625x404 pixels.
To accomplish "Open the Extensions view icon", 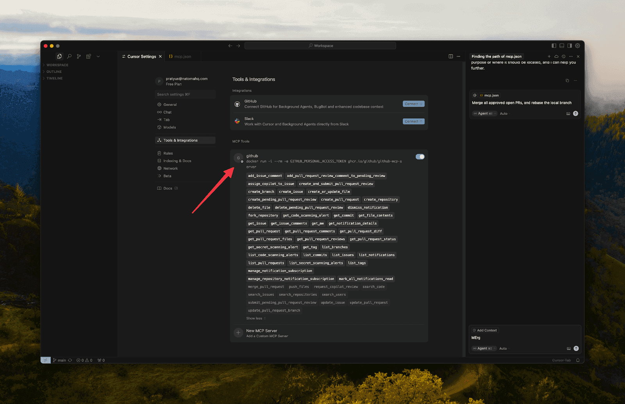I will 89,56.
